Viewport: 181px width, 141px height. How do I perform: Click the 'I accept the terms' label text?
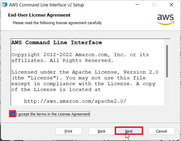click(x=53, y=114)
